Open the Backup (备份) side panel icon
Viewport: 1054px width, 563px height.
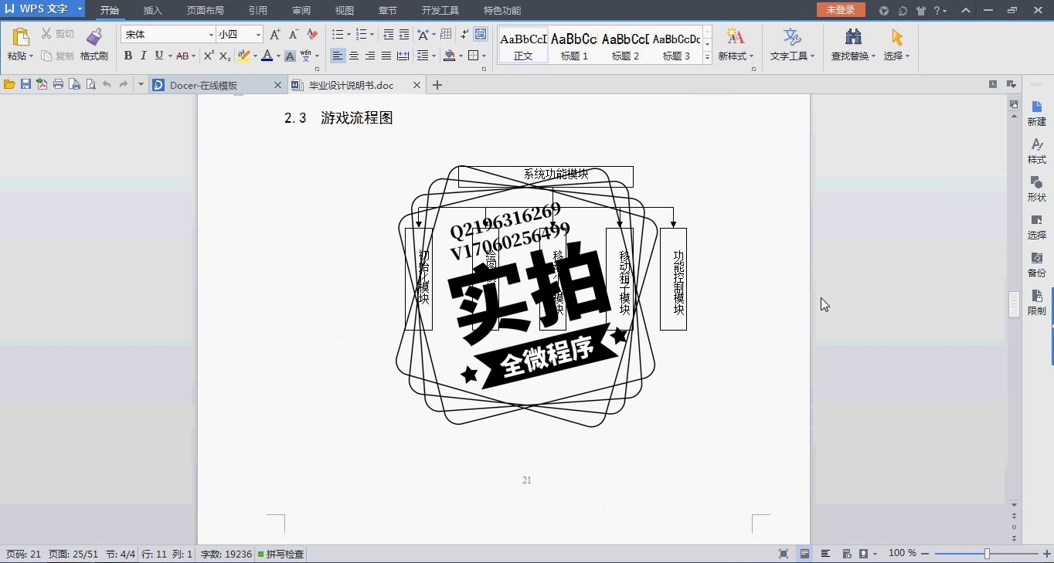tap(1037, 265)
